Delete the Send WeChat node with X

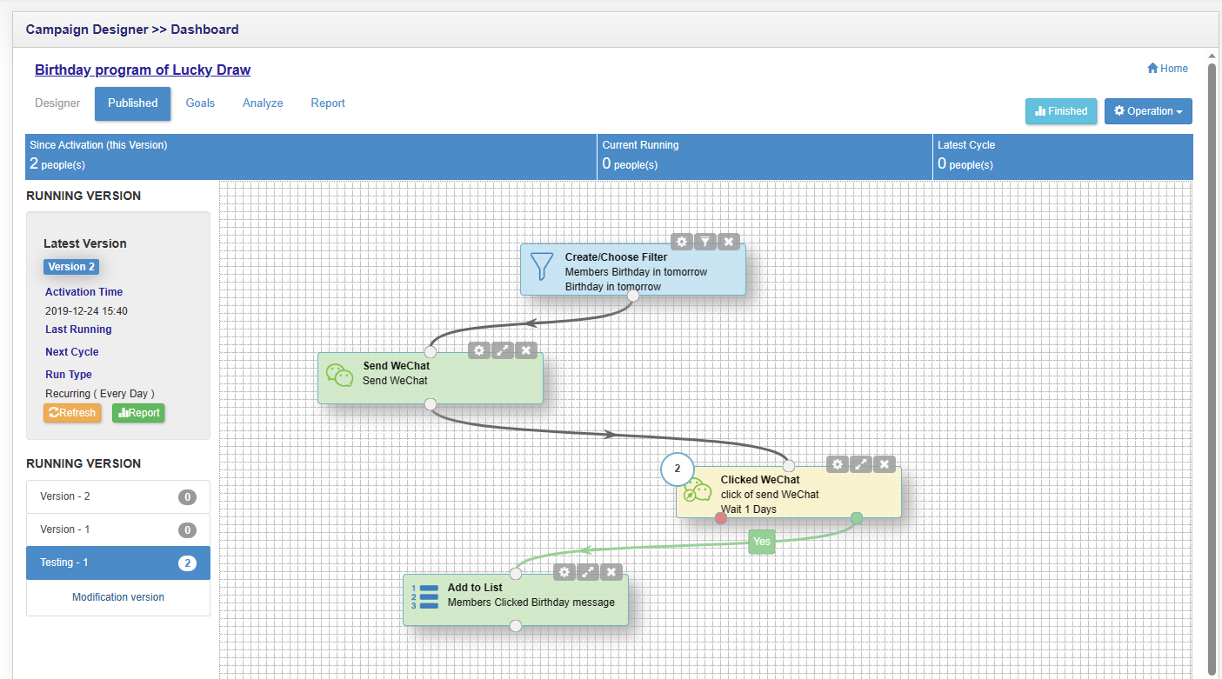pos(526,350)
